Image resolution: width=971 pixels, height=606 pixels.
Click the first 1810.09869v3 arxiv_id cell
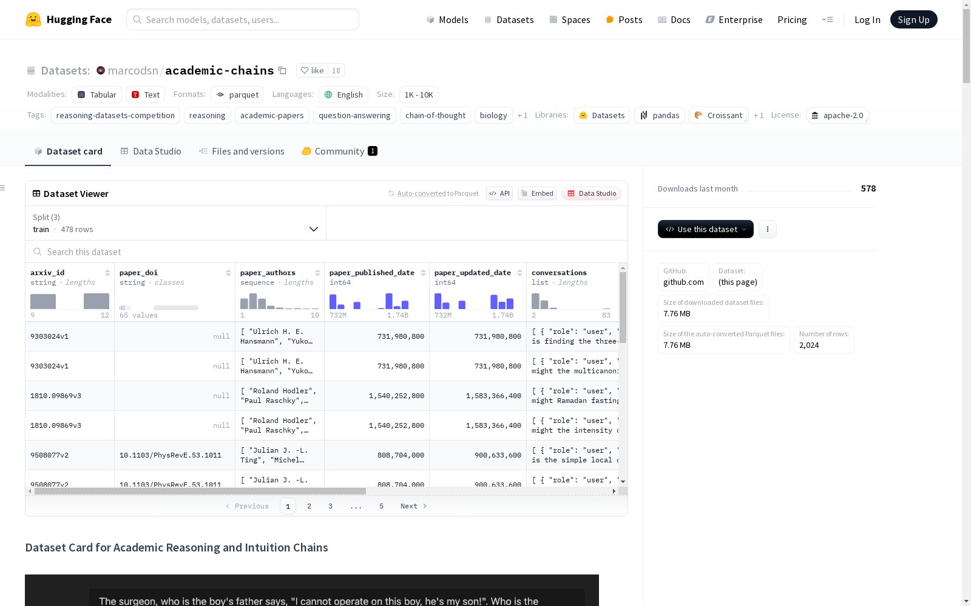point(70,396)
